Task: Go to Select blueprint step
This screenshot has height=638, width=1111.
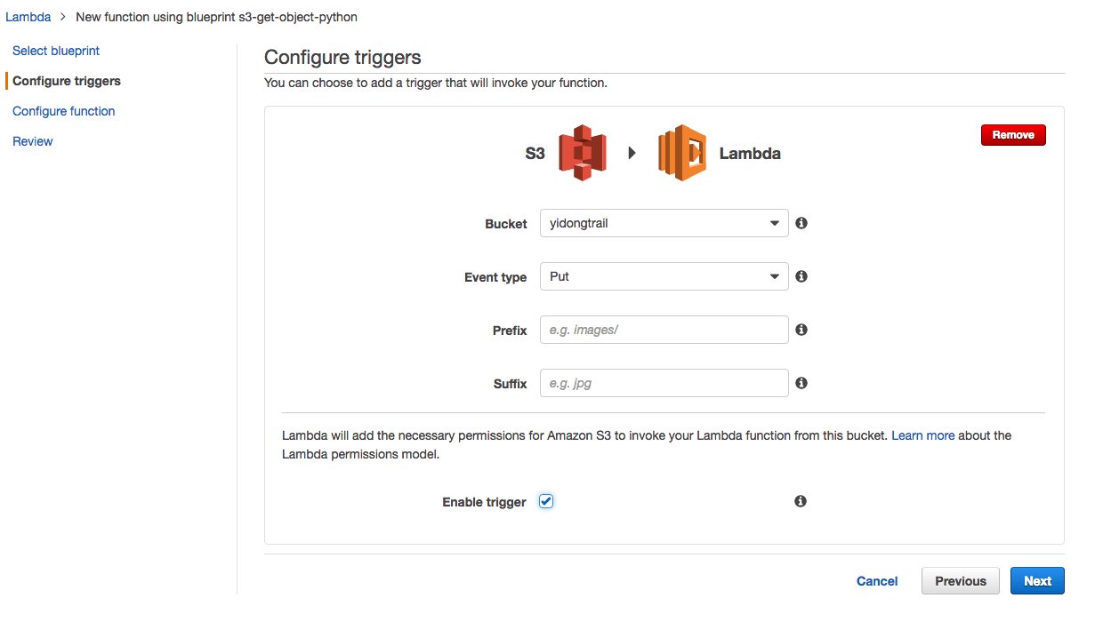Action: pyautogui.click(x=56, y=51)
